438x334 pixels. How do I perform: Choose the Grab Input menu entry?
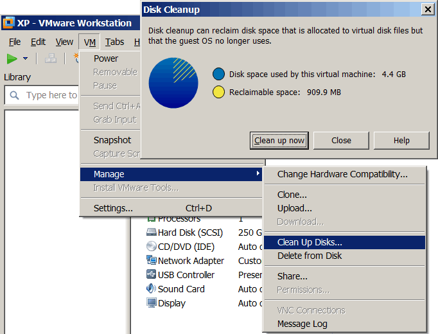110,119
